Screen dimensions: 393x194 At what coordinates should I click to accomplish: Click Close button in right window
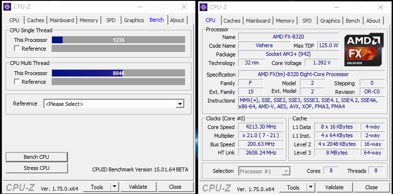371,187
